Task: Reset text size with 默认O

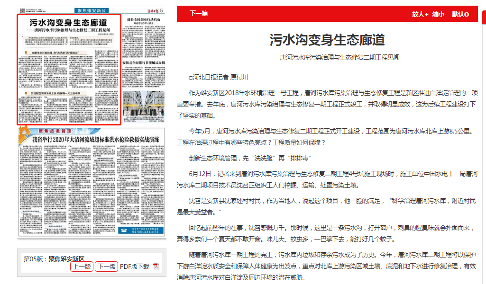Action: point(460,14)
